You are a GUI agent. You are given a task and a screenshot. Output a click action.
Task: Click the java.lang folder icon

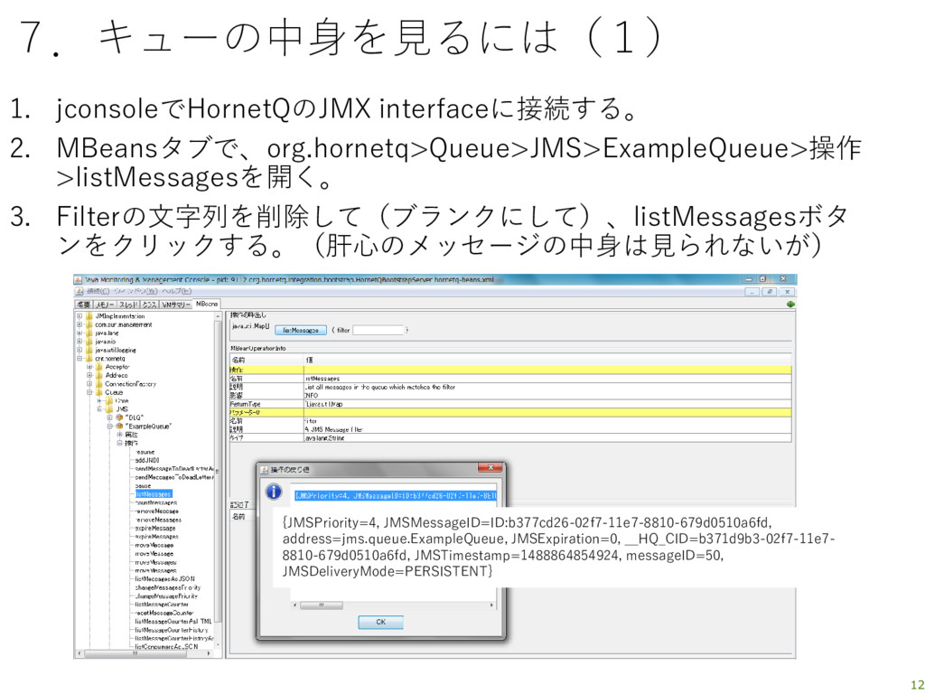(89, 333)
